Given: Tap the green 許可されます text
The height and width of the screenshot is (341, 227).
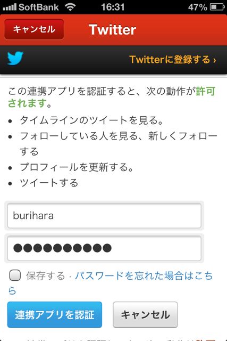Looking at the screenshot, I should click(x=112, y=97).
